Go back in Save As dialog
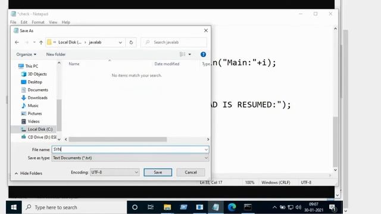The image size is (381, 214). tap(17, 42)
